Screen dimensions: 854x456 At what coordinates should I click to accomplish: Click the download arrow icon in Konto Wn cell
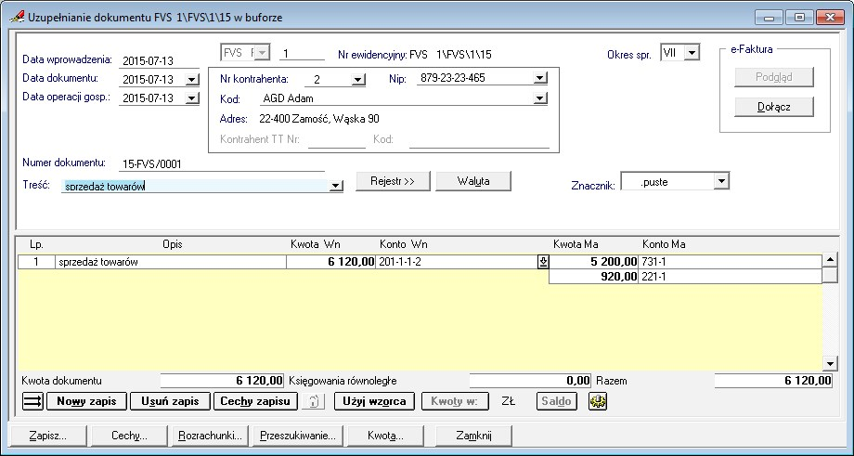click(543, 263)
